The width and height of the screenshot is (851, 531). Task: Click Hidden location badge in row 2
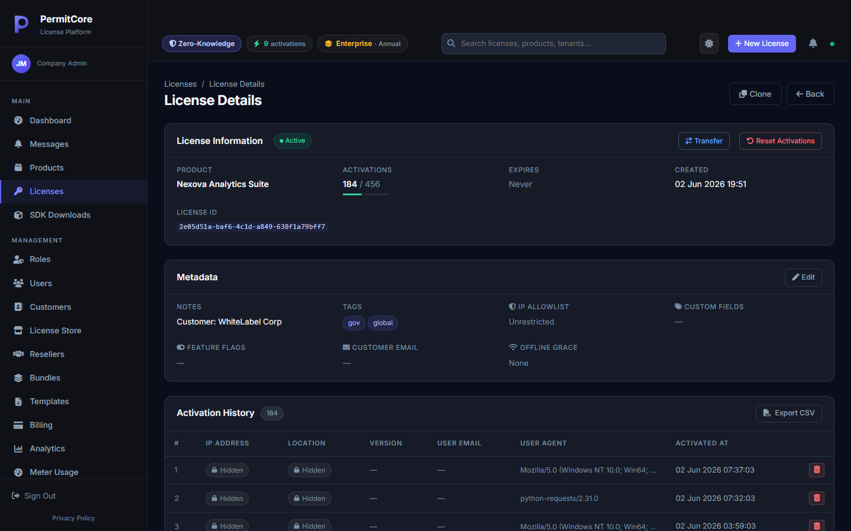[310, 499]
